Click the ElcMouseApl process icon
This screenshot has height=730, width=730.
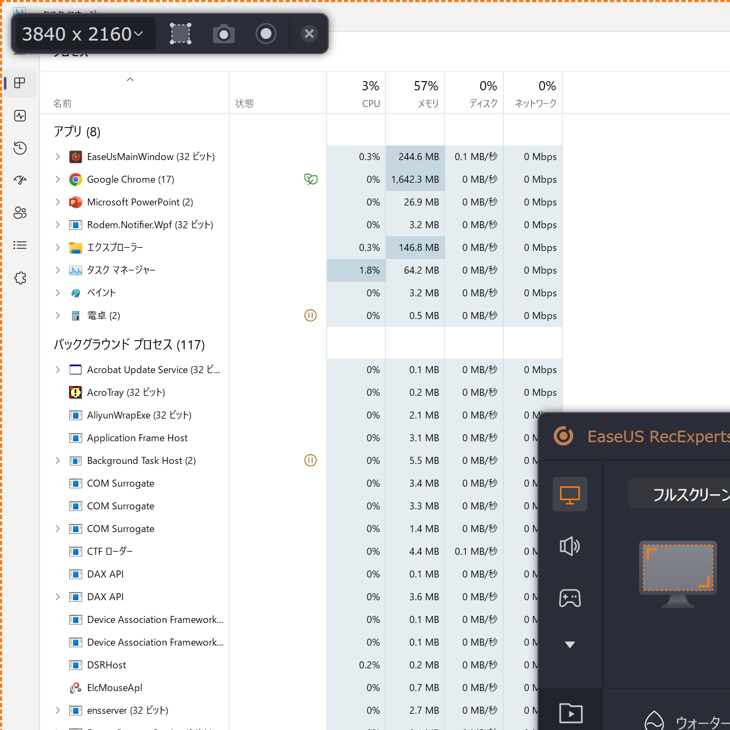point(76,688)
